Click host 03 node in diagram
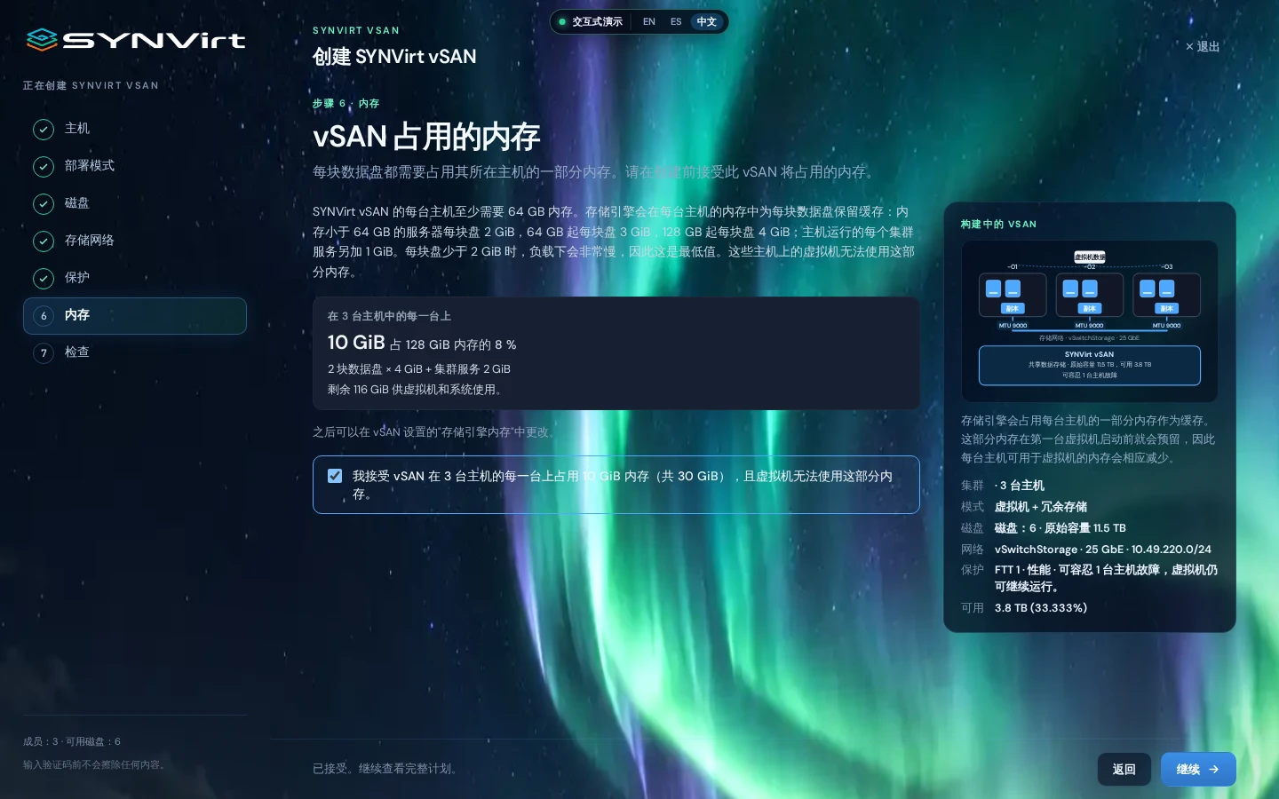1279x799 pixels. click(x=1167, y=295)
